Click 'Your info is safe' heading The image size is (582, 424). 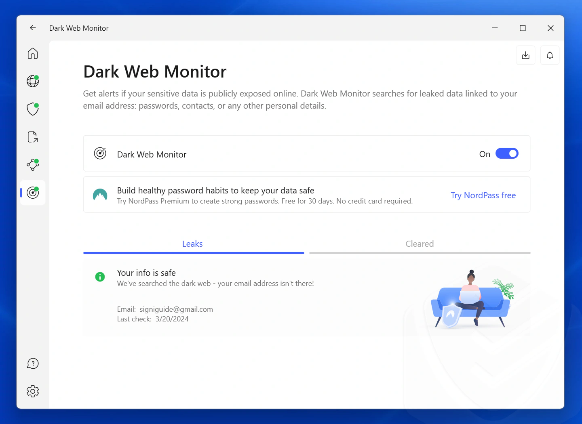pos(146,273)
